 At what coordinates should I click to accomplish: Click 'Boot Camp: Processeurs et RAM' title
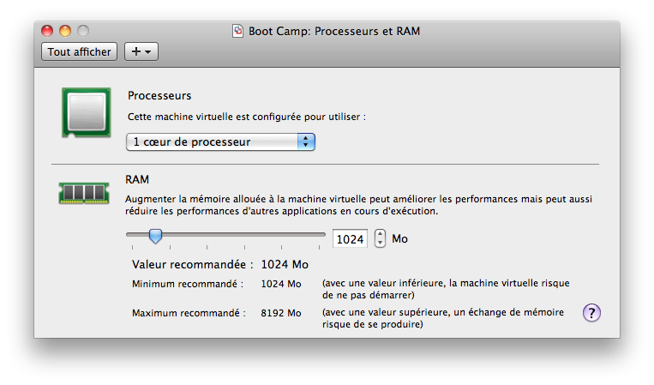pos(334,31)
